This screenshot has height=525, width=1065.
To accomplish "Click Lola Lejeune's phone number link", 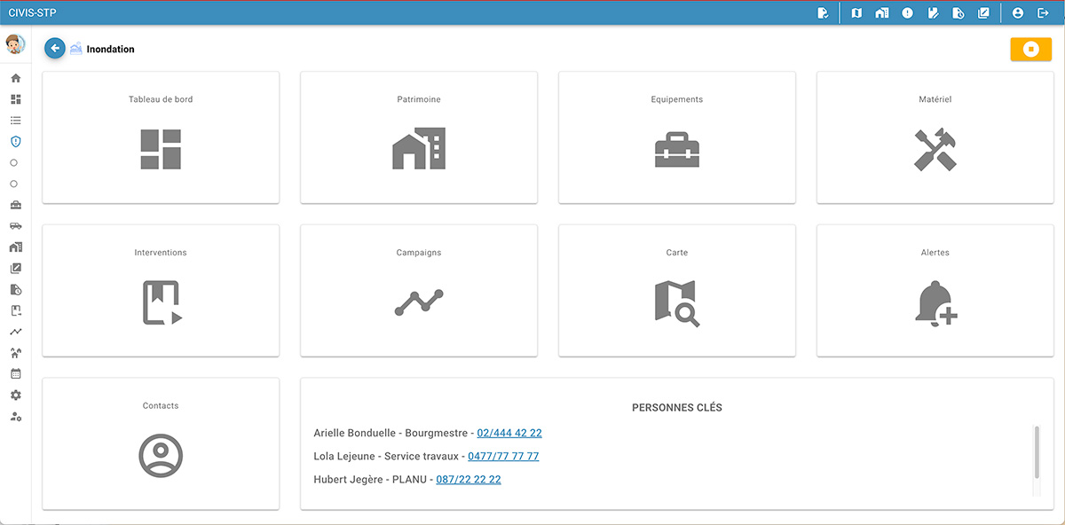I will (x=503, y=457).
